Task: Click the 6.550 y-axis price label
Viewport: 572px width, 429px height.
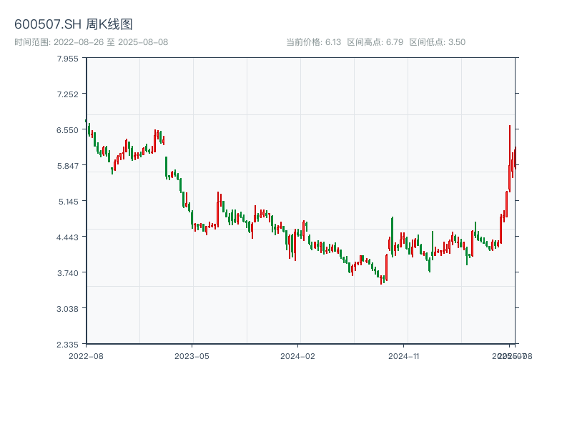Action: click(x=71, y=130)
